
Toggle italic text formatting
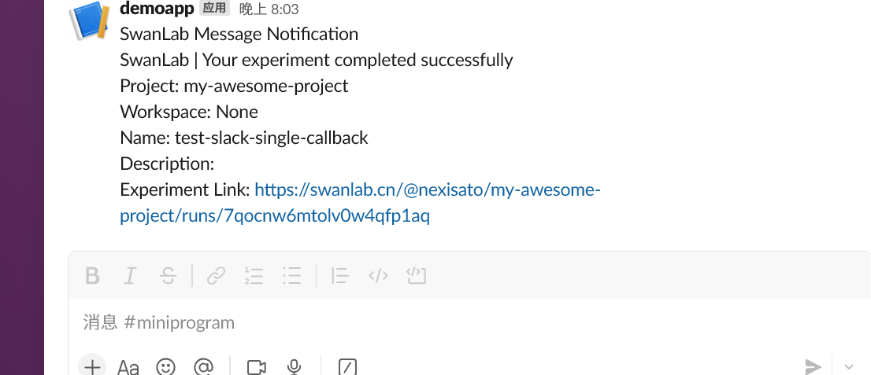(130, 276)
